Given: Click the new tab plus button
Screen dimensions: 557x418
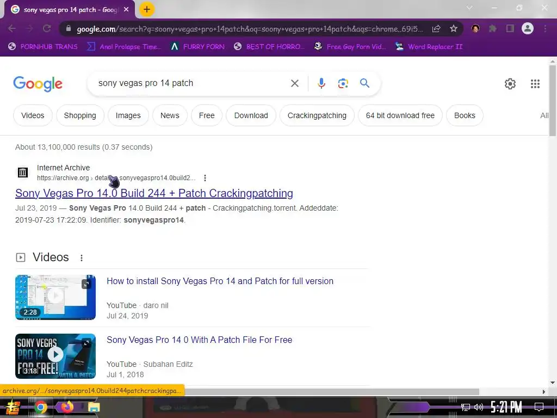Looking at the screenshot, I should coord(147,10).
